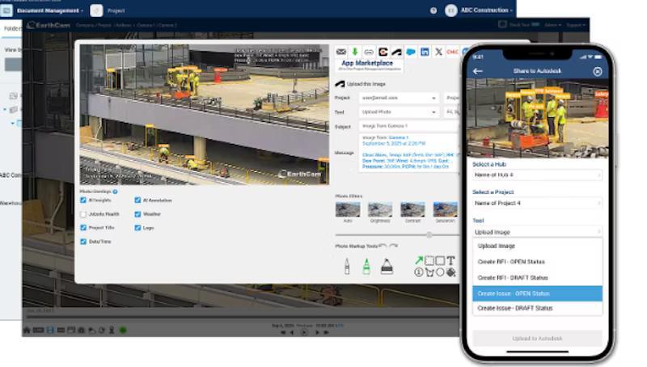Apply the Brightness photo filter thumbnail
The width and height of the screenshot is (647, 367).
(380, 209)
